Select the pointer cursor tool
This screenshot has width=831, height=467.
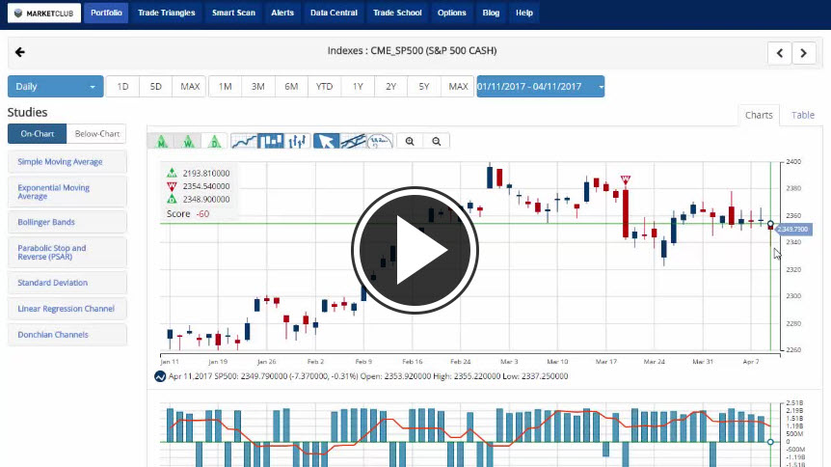click(x=327, y=141)
